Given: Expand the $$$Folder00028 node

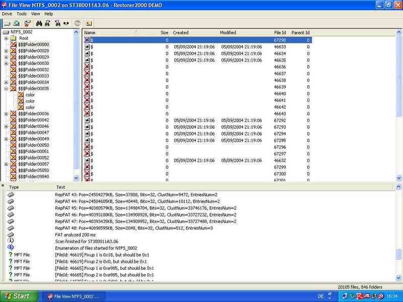Looking at the screenshot, I should click(x=6, y=51).
